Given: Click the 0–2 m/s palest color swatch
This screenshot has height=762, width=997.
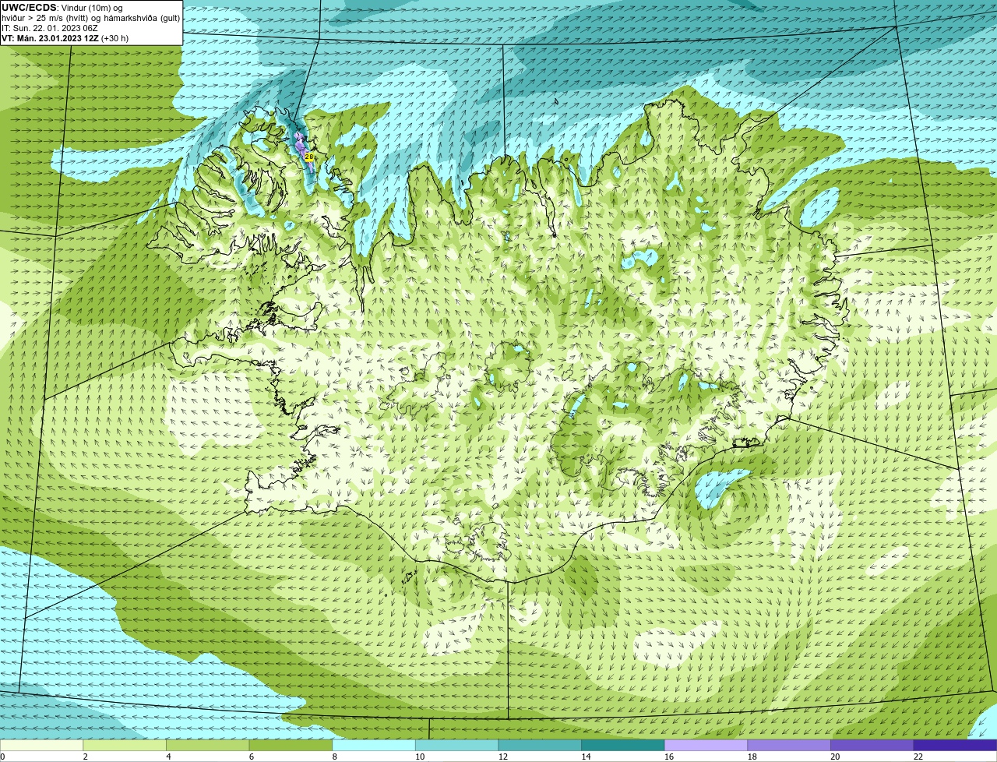Looking at the screenshot, I should (41, 745).
